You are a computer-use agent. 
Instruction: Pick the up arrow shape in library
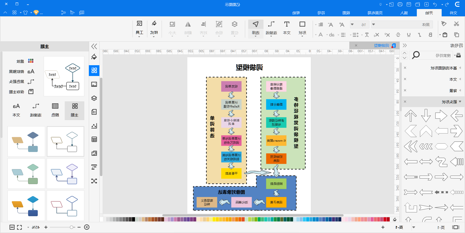point(411,116)
